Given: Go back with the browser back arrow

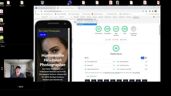Looking at the screenshot, I should point(36,11).
